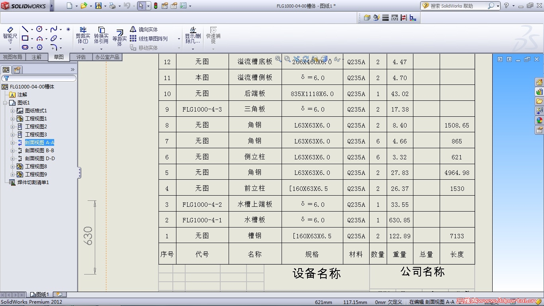Image resolution: width=544 pixels, height=306 pixels.
Task: Select the arrow Select tool
Action: click(141, 6)
